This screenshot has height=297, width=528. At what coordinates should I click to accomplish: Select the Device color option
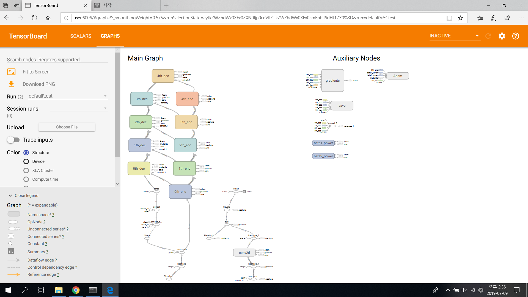click(x=26, y=161)
